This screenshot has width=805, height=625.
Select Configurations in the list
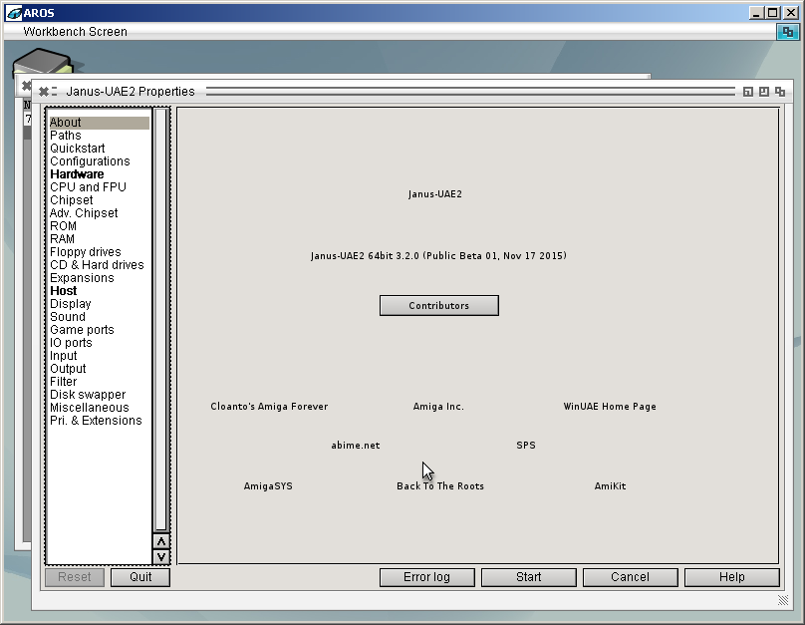click(99, 161)
